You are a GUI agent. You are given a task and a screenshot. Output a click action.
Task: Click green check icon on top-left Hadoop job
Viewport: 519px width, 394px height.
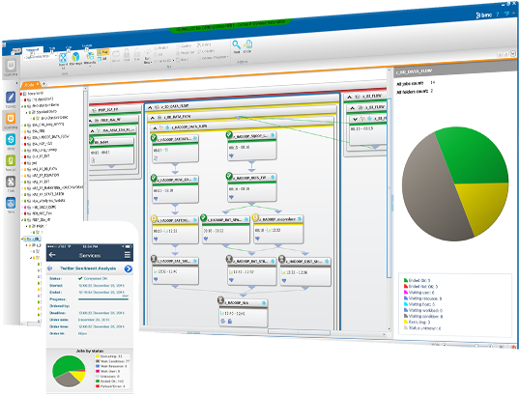point(154,137)
